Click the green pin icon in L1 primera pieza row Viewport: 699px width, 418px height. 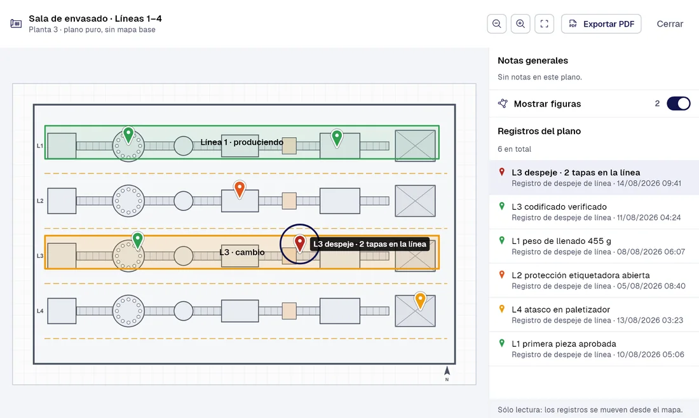click(x=502, y=343)
